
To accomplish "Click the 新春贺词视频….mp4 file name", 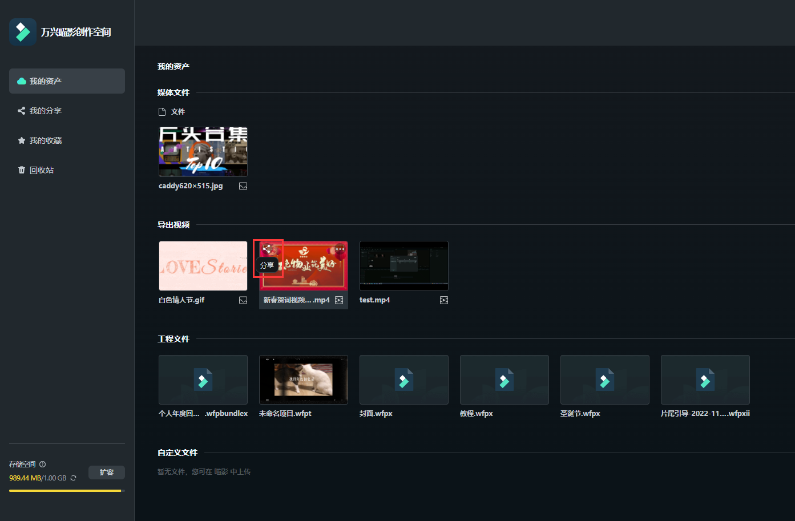I will point(297,300).
